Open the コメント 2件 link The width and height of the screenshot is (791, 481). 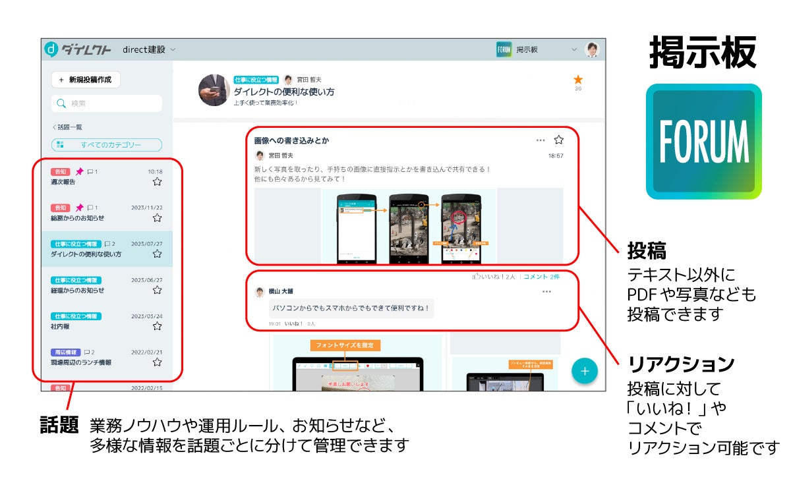tap(541, 277)
